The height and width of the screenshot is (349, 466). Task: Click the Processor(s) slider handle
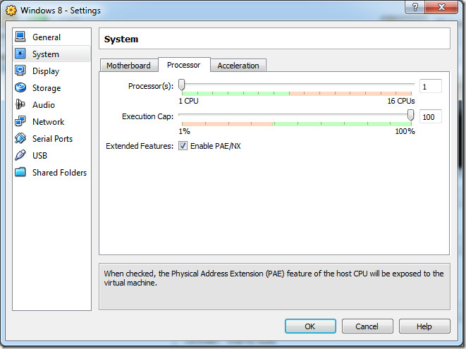(182, 85)
